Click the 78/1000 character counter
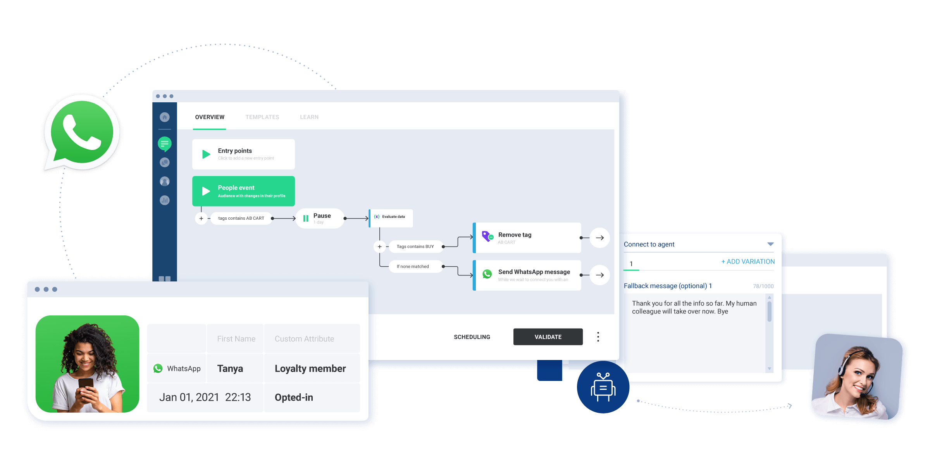The width and height of the screenshot is (930, 465). point(763,286)
